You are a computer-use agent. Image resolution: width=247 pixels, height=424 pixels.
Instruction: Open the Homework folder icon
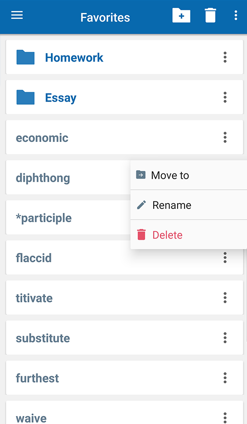[25, 57]
